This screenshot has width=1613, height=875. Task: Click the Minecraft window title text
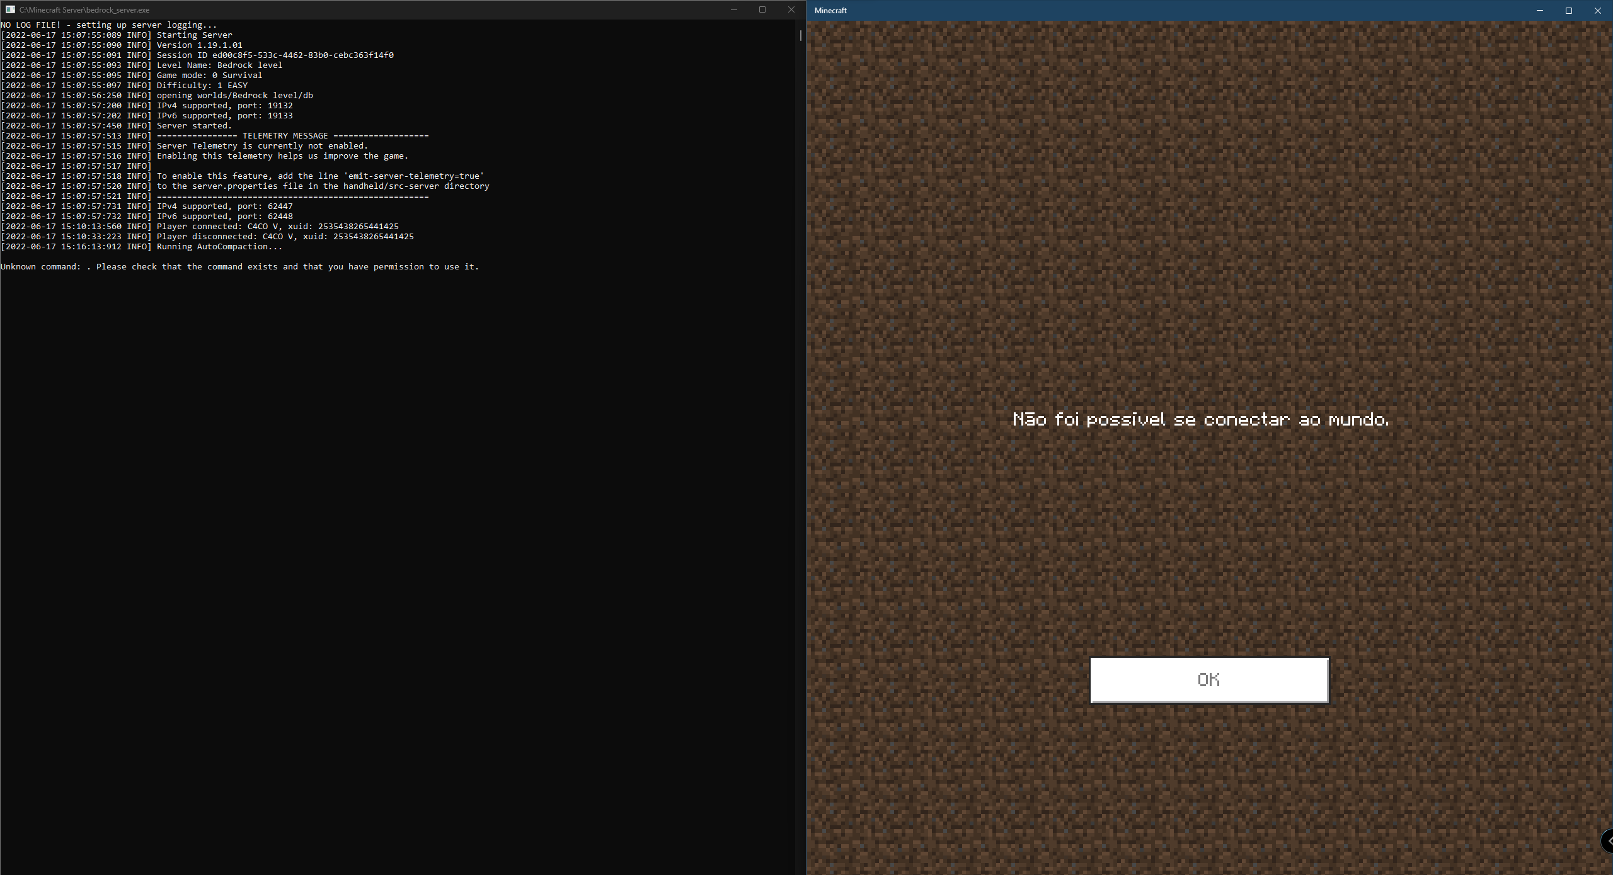830,10
